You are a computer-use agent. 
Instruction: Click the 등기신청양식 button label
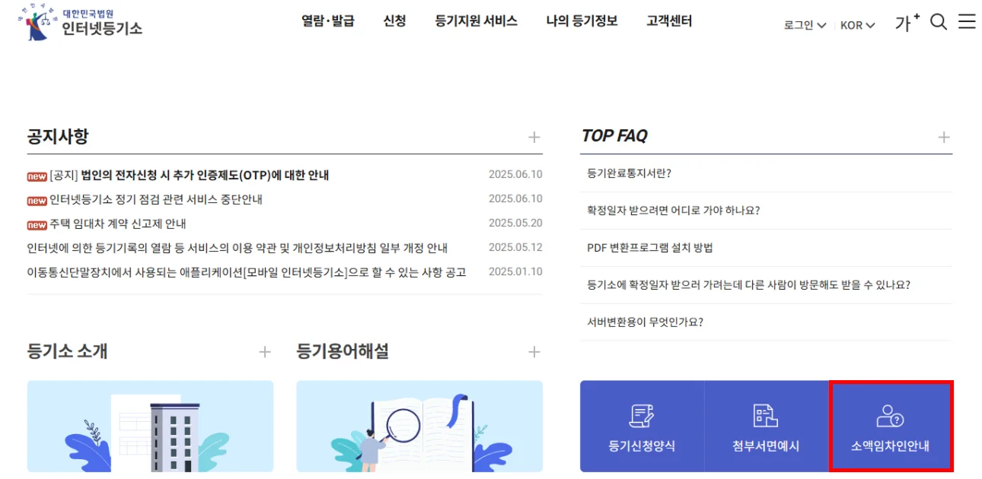tap(642, 446)
